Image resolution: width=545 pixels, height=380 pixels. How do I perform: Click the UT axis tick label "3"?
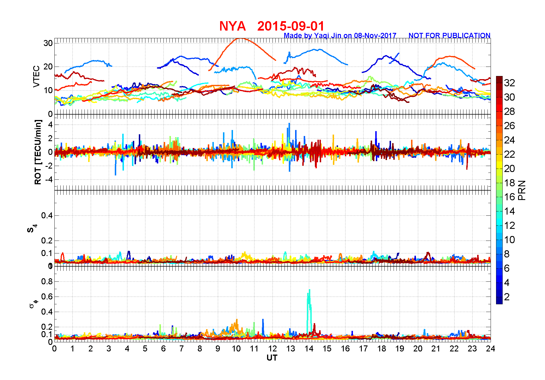tap(109, 349)
